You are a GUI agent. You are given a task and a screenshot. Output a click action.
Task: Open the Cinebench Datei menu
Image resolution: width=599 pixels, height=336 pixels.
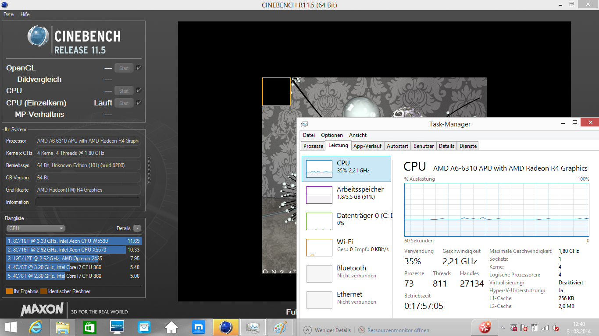tap(9, 14)
